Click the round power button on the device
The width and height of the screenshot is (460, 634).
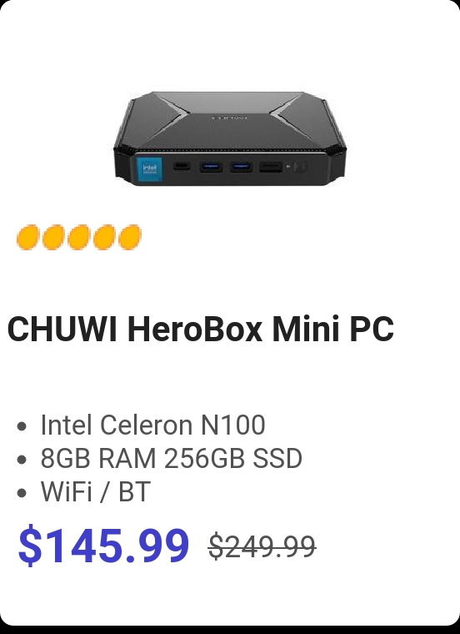(x=301, y=166)
